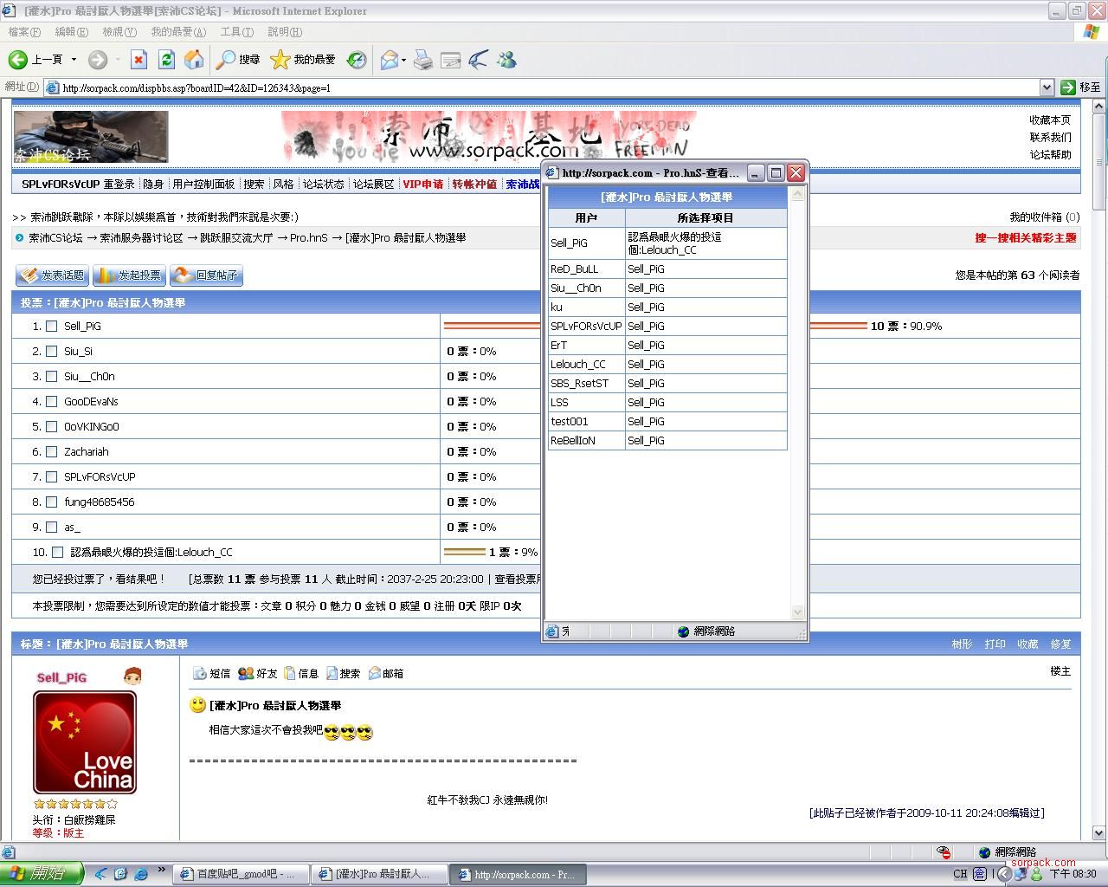Click the IE Home toolbar icon
The height and width of the screenshot is (887, 1108).
(x=195, y=59)
